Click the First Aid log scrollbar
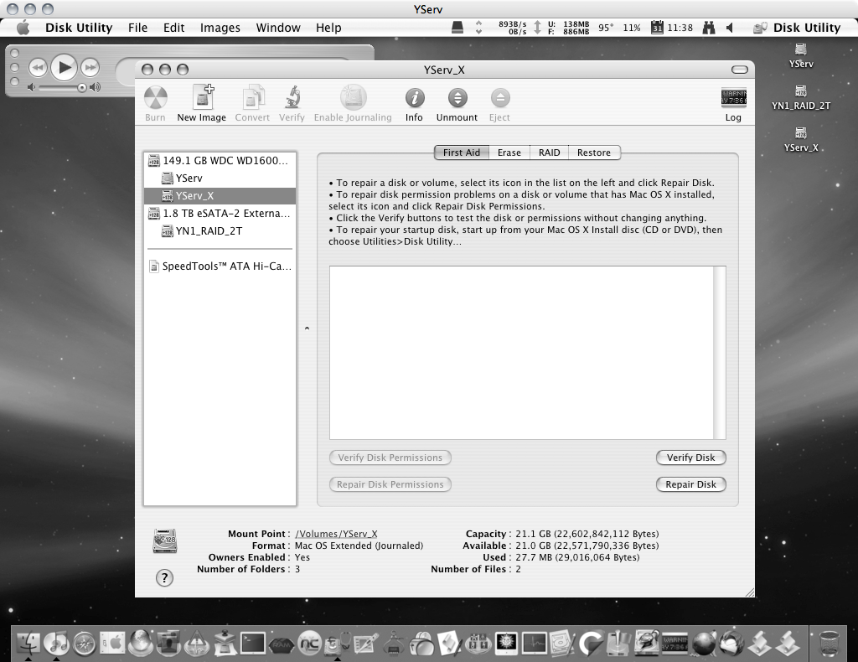The width and height of the screenshot is (858, 662). click(x=720, y=352)
